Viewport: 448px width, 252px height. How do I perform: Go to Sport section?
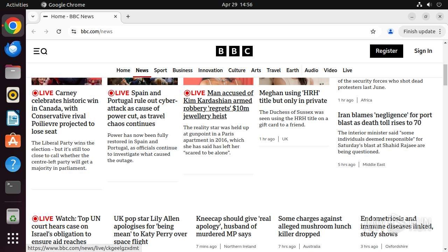161,70
